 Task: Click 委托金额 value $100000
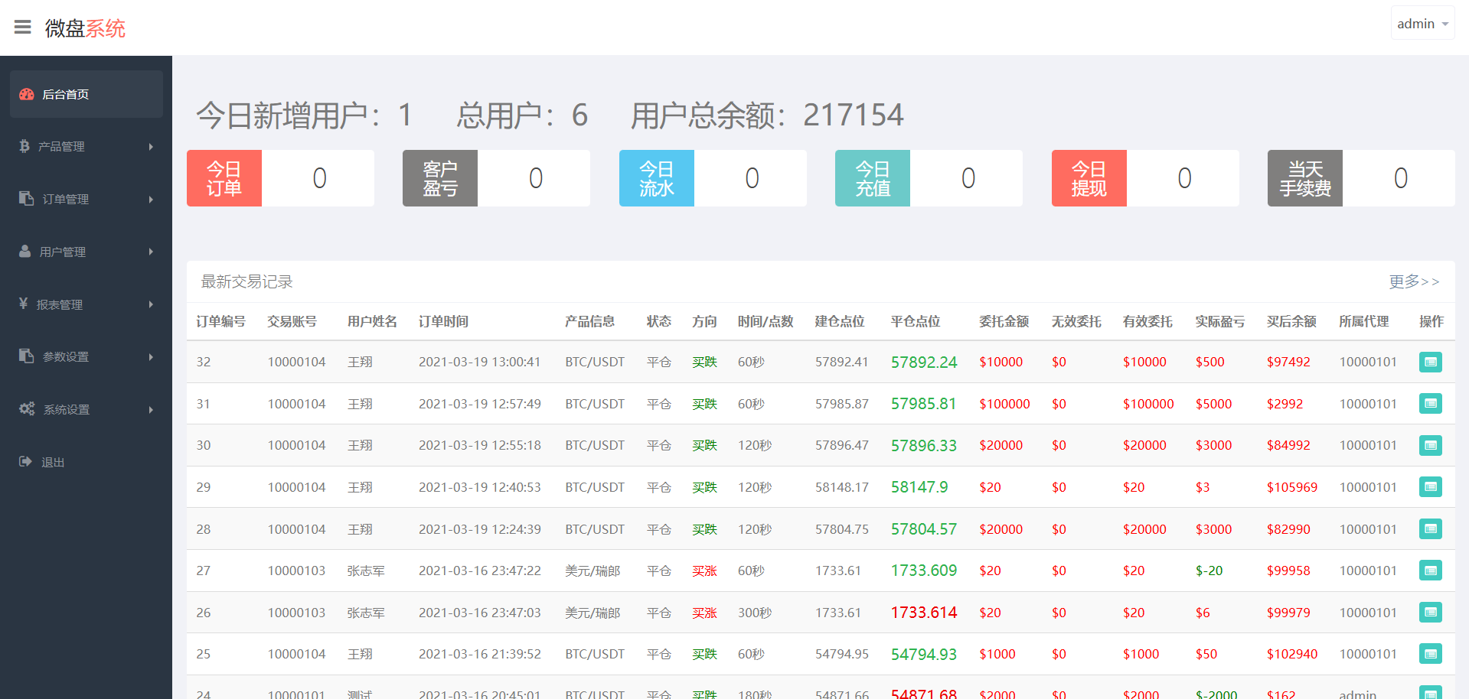(x=1004, y=404)
